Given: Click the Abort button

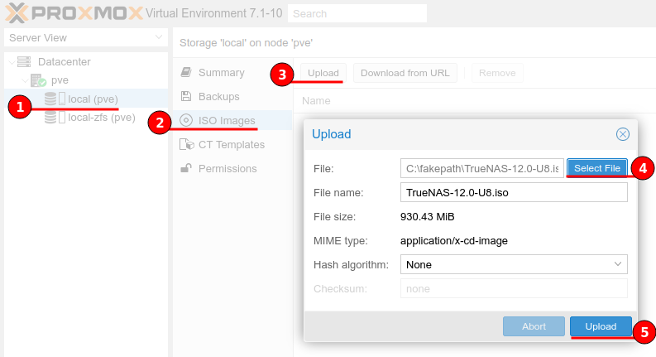Looking at the screenshot, I should pyautogui.click(x=534, y=326).
